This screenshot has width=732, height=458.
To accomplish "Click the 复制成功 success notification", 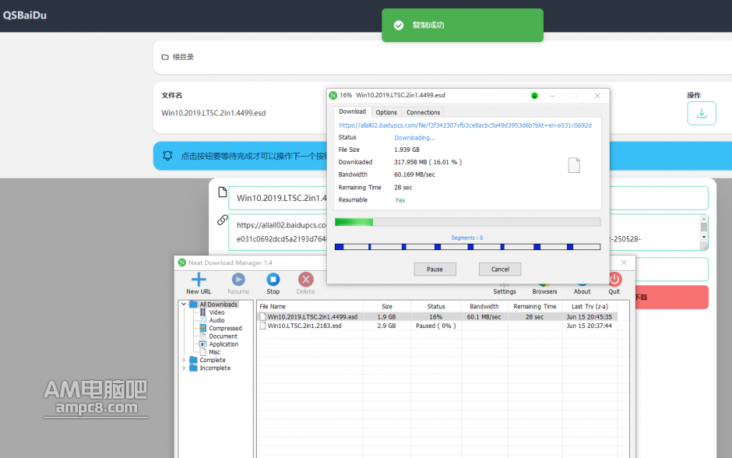I will click(462, 25).
